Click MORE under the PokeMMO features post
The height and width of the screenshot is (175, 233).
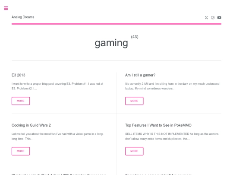(x=134, y=151)
